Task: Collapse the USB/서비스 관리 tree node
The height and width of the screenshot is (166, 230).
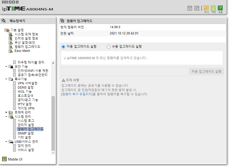Action: (x=6, y=142)
